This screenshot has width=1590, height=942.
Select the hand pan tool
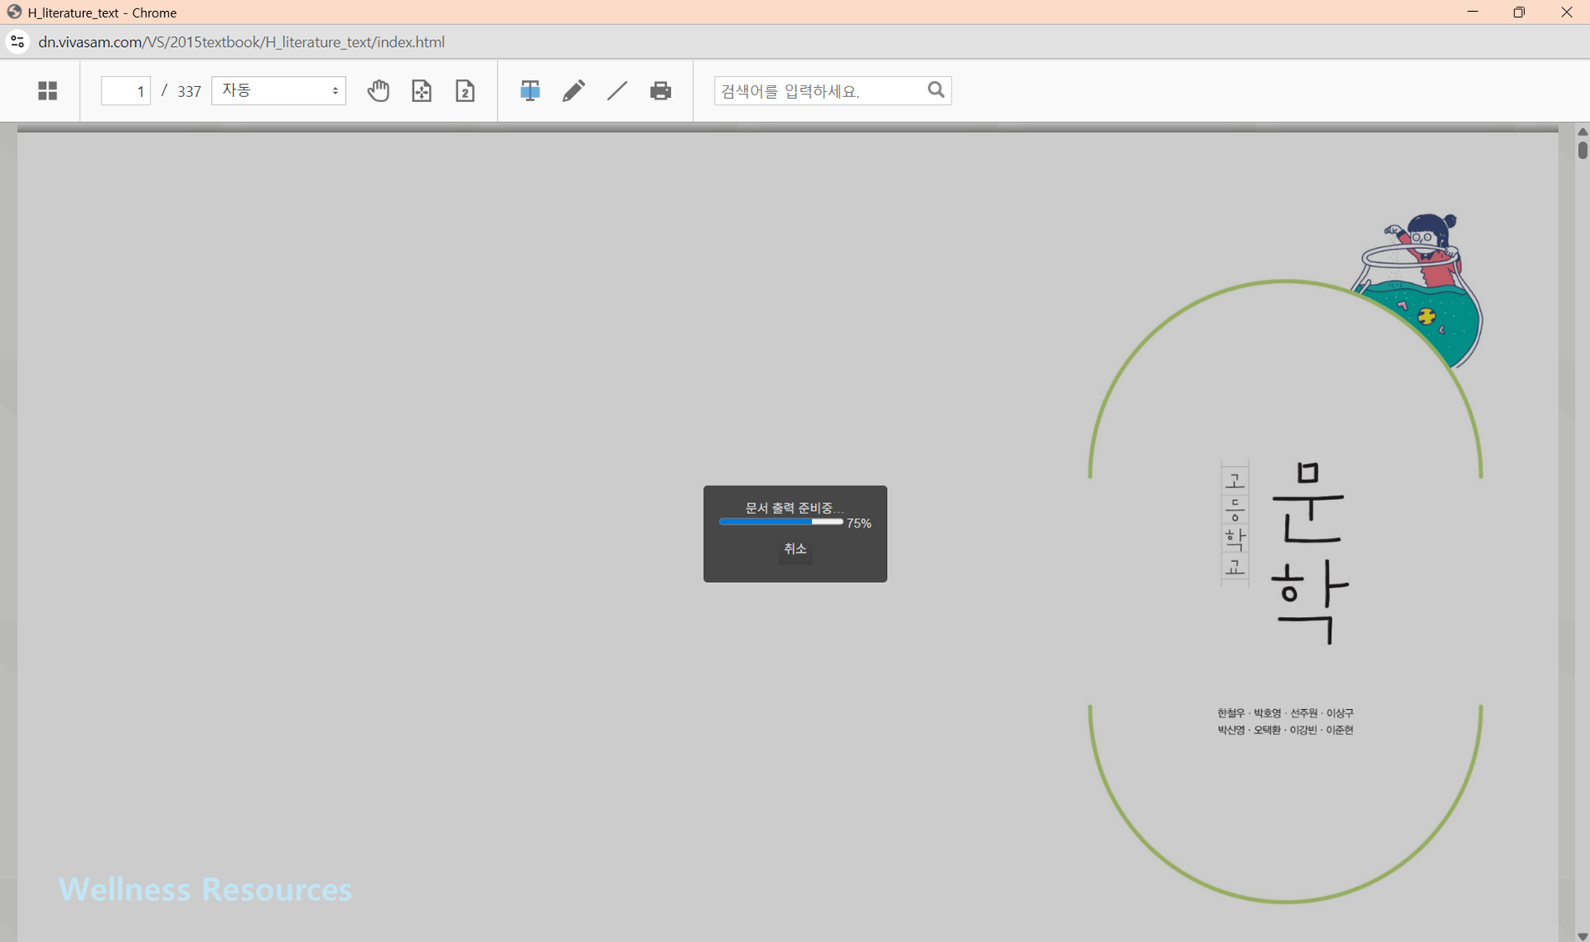378,90
